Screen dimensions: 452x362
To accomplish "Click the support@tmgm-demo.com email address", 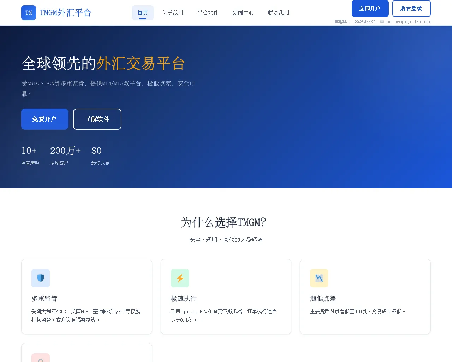I will (x=408, y=22).
